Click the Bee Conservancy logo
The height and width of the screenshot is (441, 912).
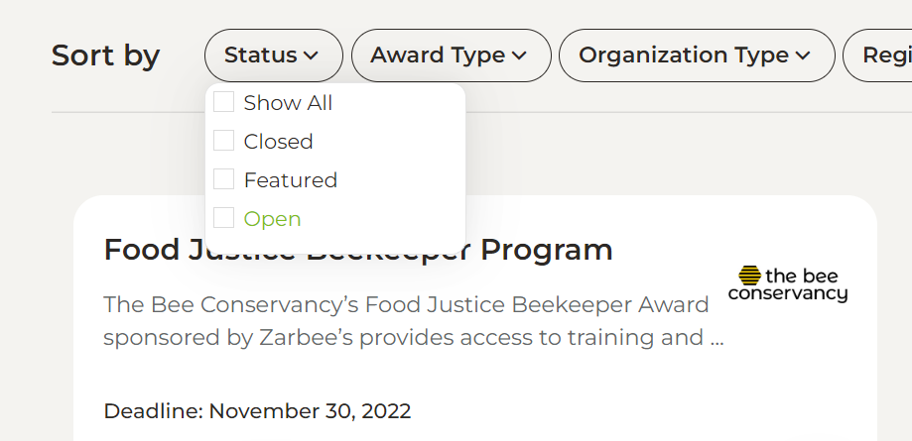(788, 284)
